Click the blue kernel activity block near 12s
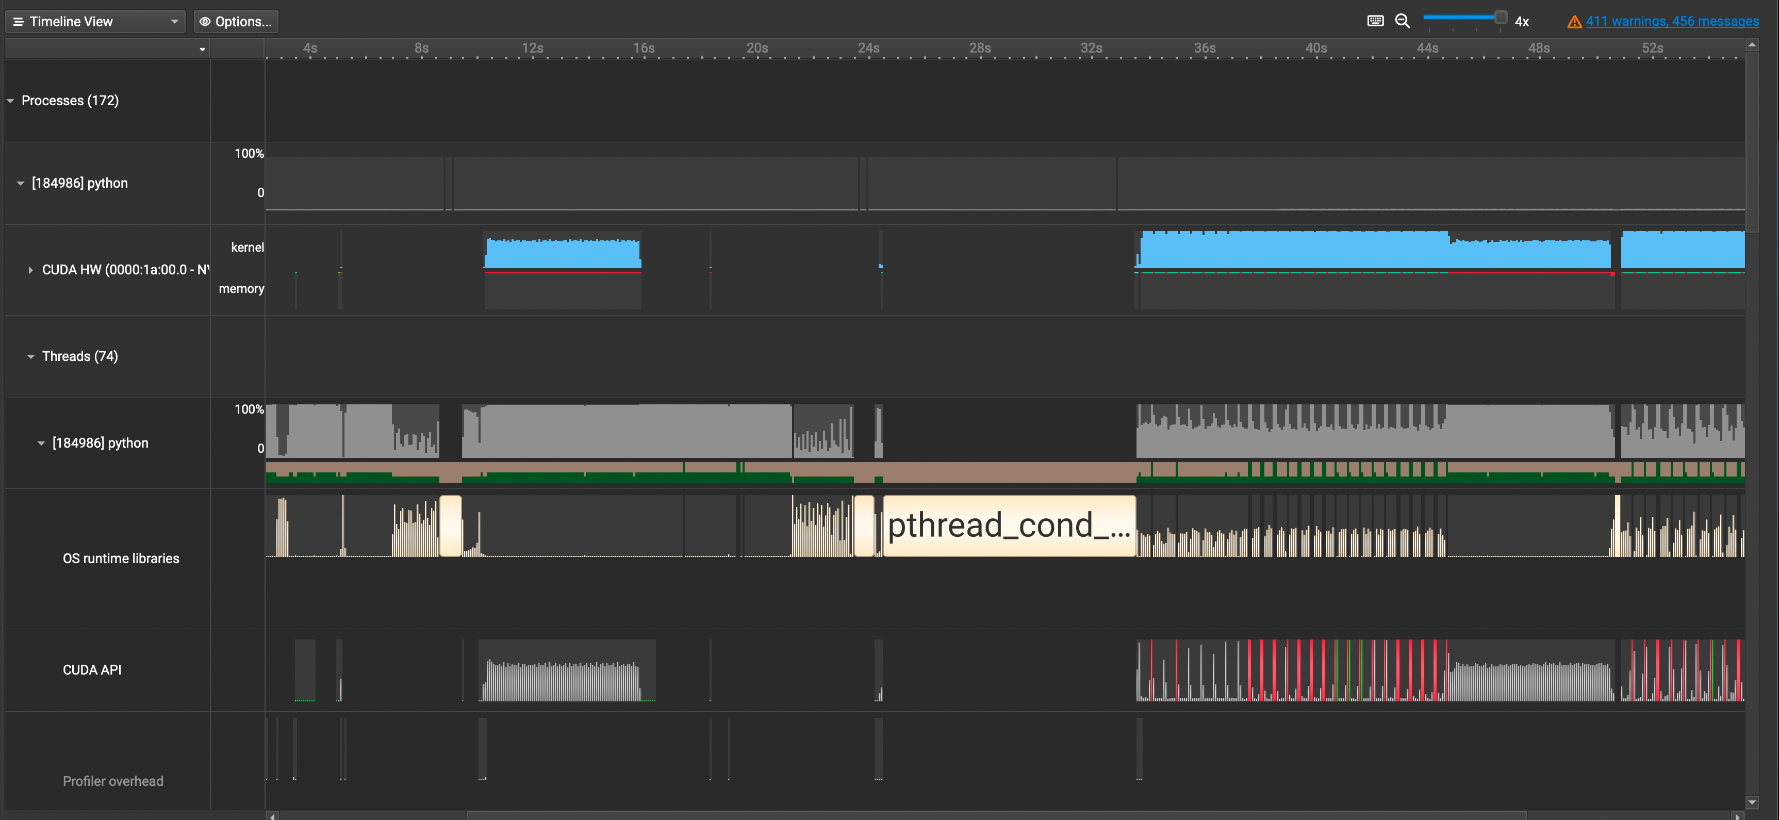 (563, 254)
